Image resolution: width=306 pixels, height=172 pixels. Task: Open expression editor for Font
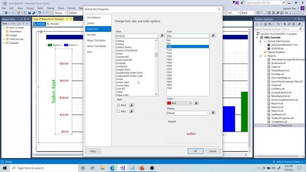(162, 36)
